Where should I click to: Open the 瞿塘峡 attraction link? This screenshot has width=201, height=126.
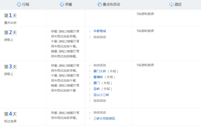98,77
